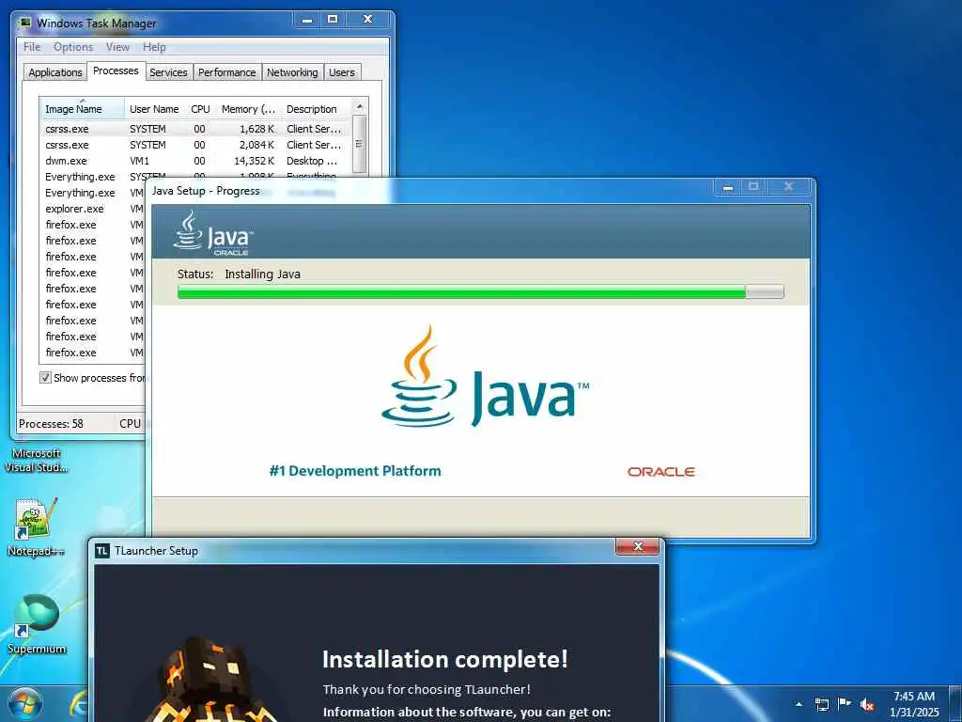Open the Windows Start menu orb
The image size is (962, 722).
(25, 705)
